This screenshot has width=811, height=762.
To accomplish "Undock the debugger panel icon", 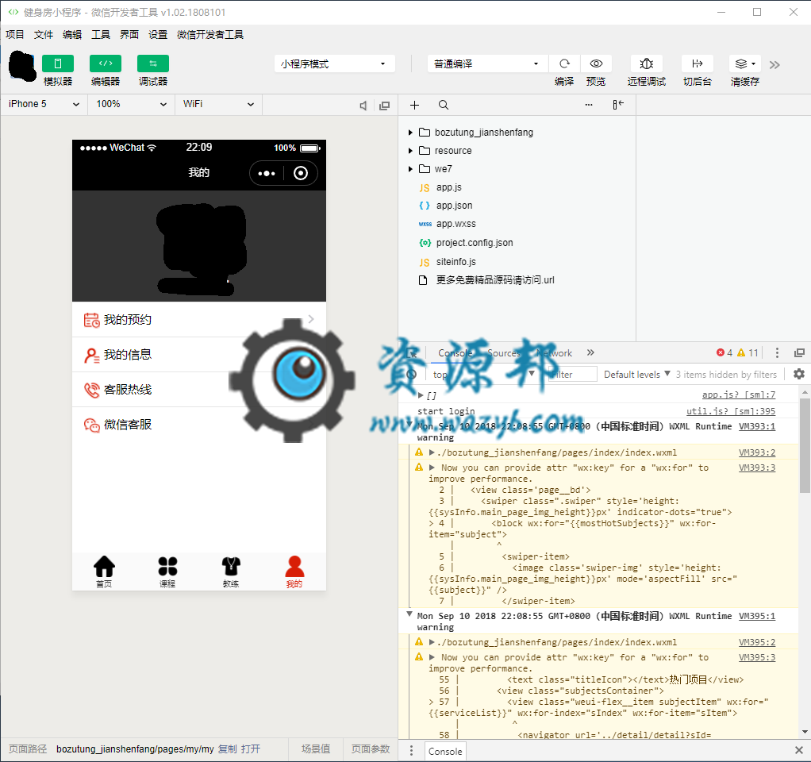I will point(799,352).
